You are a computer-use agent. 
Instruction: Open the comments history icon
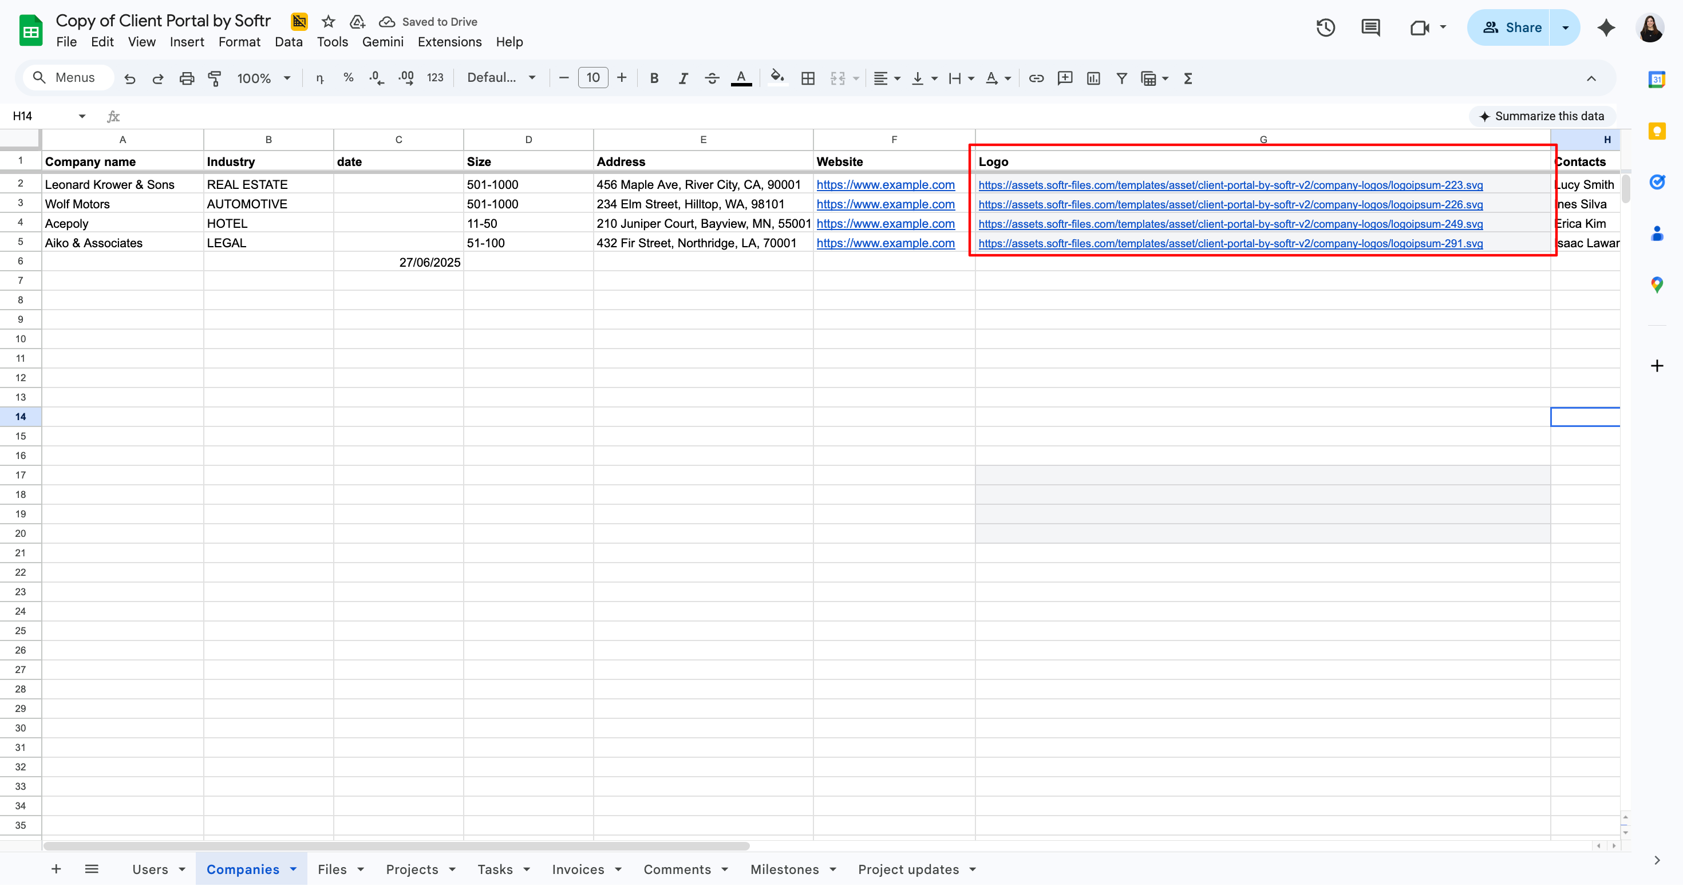1370,27
